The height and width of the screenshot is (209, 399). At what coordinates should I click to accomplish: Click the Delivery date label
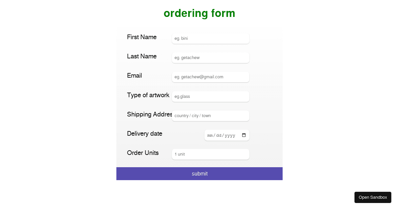pyautogui.click(x=145, y=133)
